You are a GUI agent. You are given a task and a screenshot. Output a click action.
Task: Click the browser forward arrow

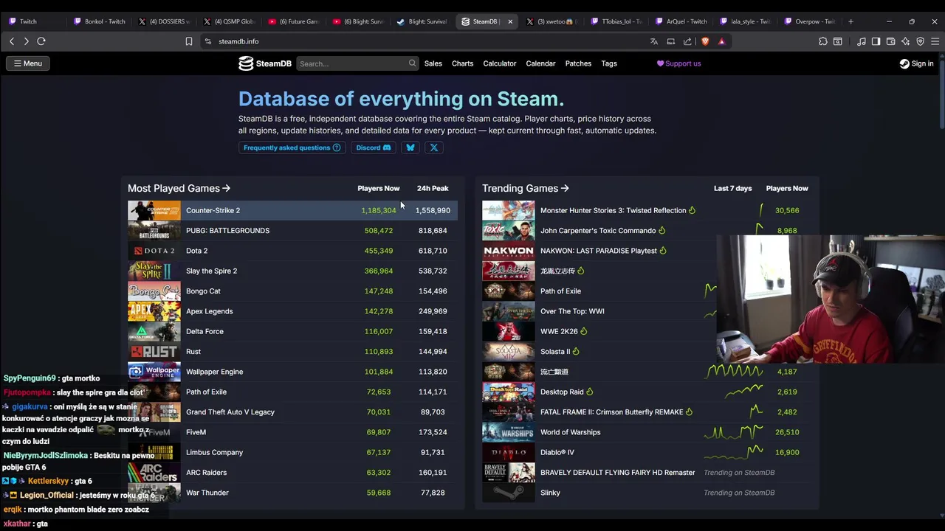pyautogui.click(x=27, y=41)
